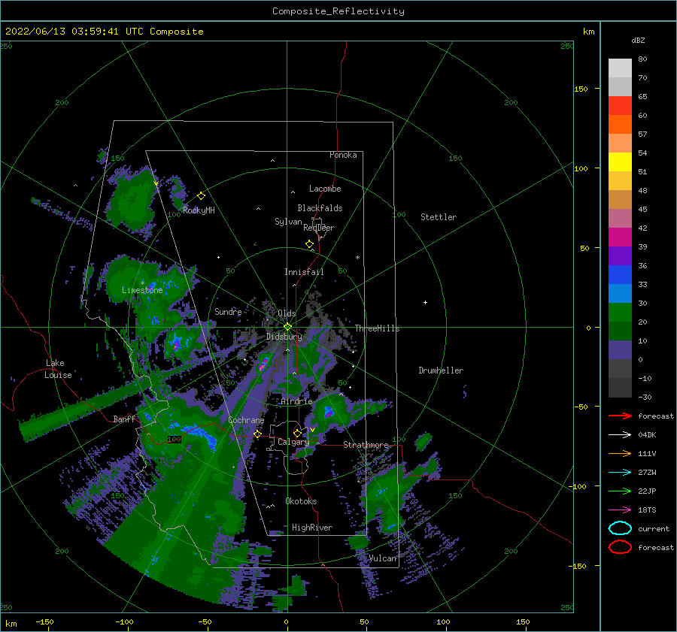
Task: Click the red forecast oval legend icon
Action: (620, 547)
